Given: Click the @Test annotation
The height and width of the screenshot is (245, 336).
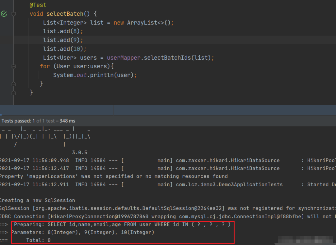Looking at the screenshot, I should (x=38, y=5).
